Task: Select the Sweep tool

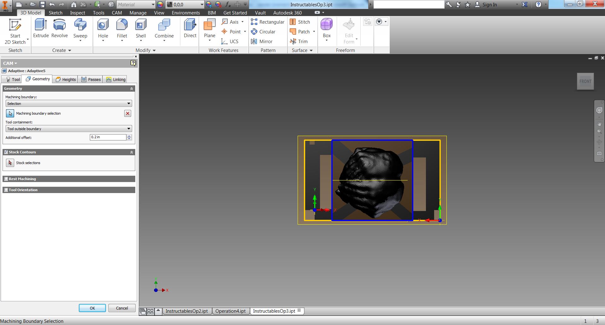Action: [x=80, y=30]
